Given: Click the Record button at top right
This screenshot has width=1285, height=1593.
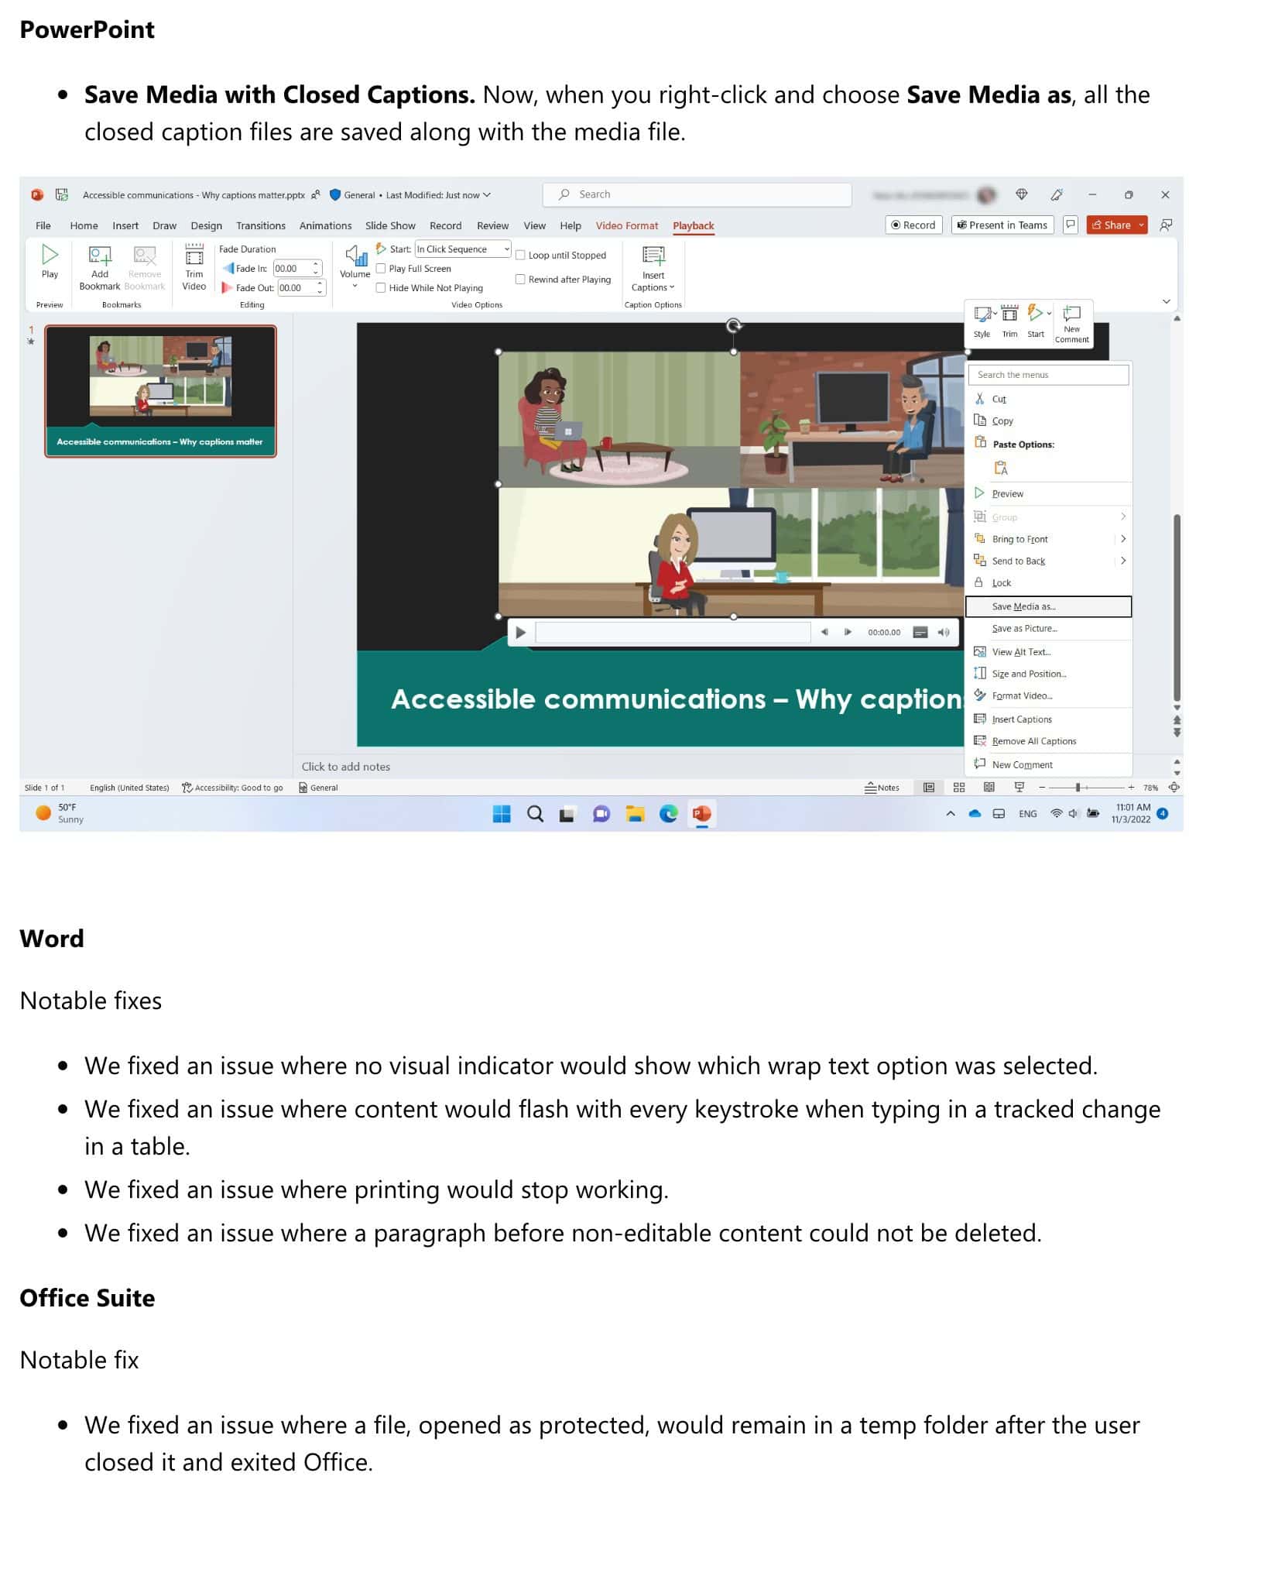Looking at the screenshot, I should click(913, 225).
